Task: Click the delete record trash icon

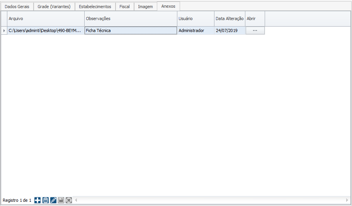Action: point(46,200)
